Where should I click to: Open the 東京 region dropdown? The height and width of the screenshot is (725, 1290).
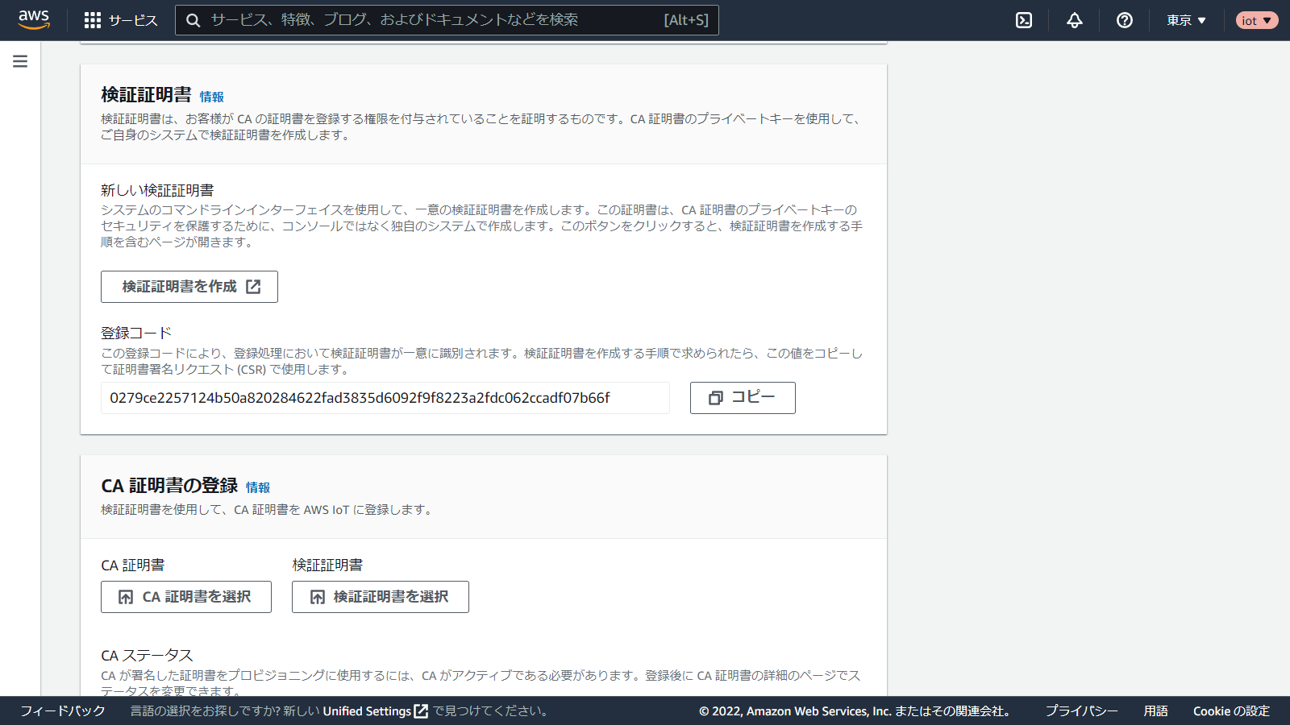pos(1186,20)
